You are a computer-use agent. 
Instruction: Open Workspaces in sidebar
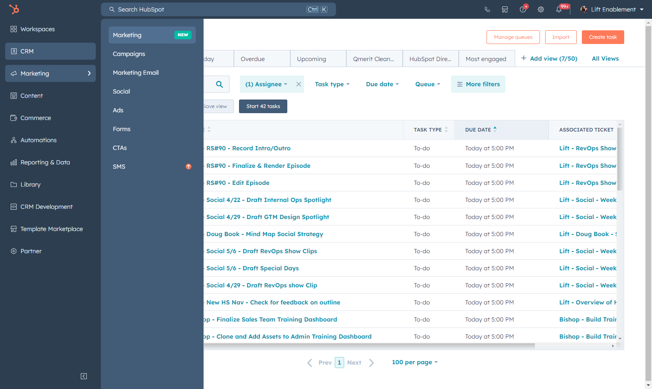[50, 29]
